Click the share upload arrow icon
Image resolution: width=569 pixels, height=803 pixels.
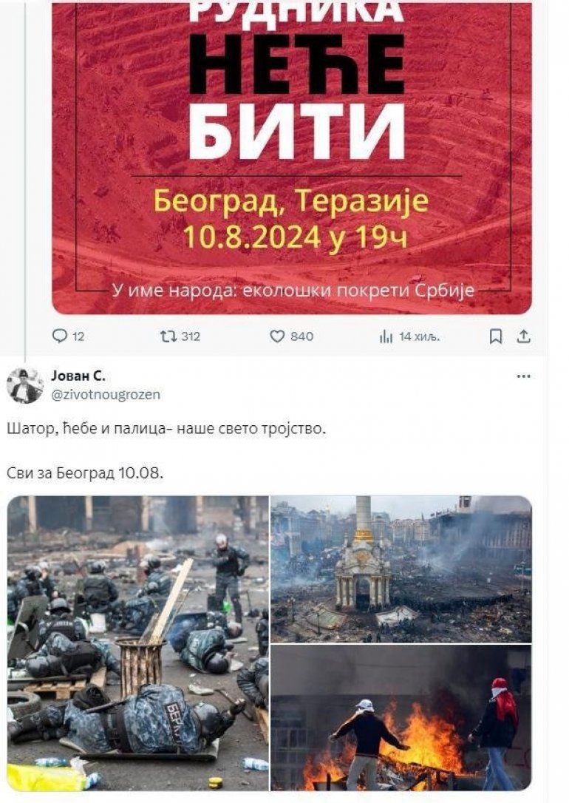524,336
